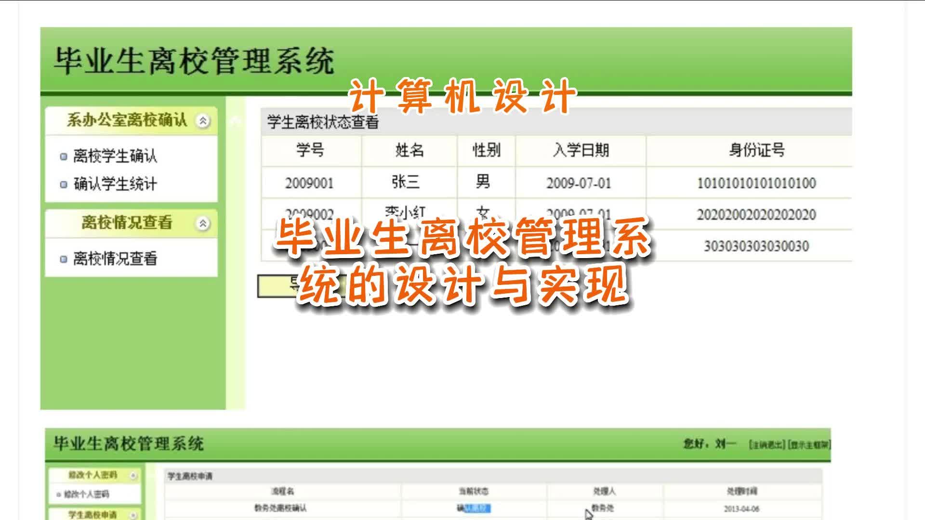
Task: Open 离校学生确认 in sidebar
Action: (x=115, y=156)
